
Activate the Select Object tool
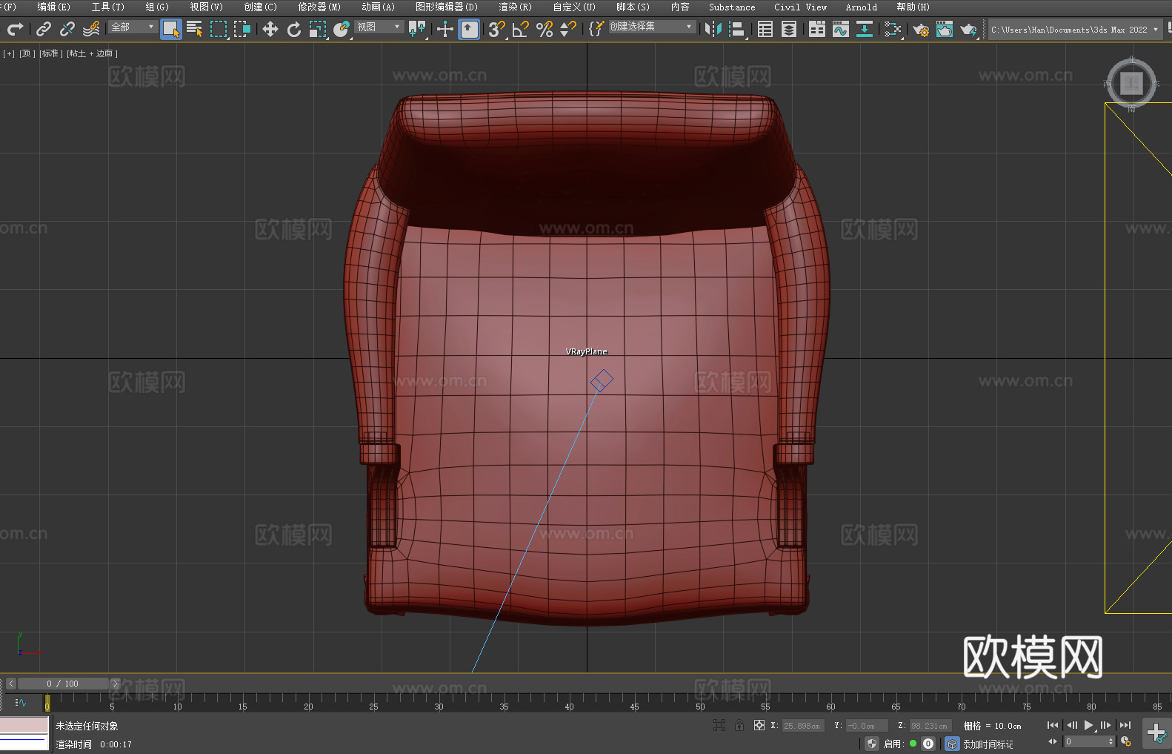(x=171, y=29)
